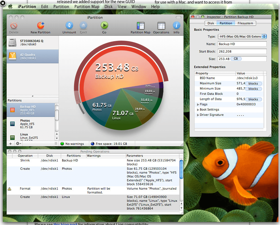
Task: Select the Format Photos operation row
Action: (93, 190)
